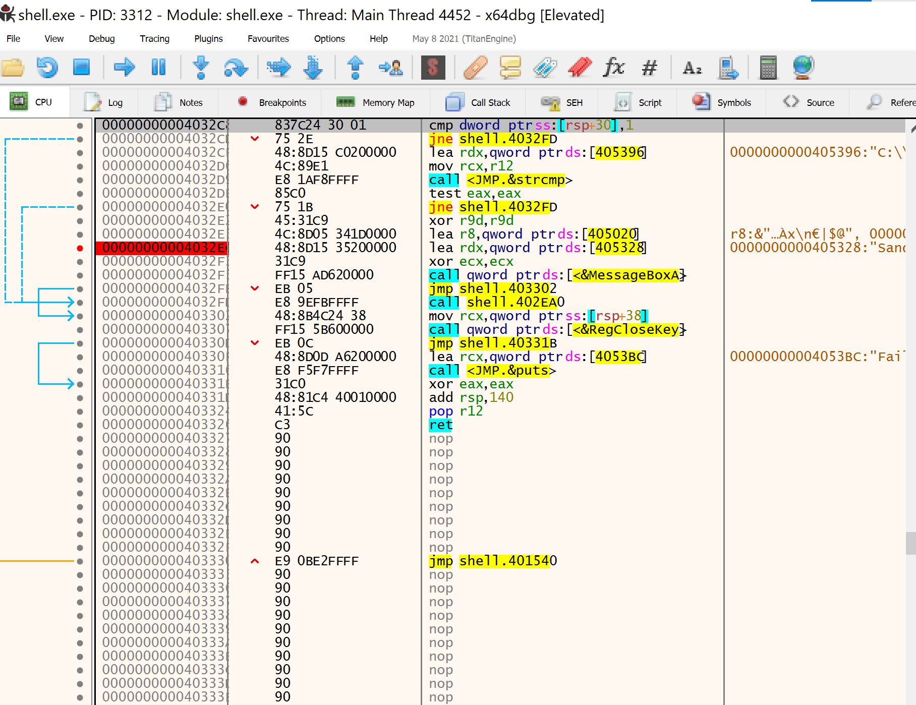The image size is (916, 705).
Task: Switch to the SEH tab
Action: coord(562,102)
